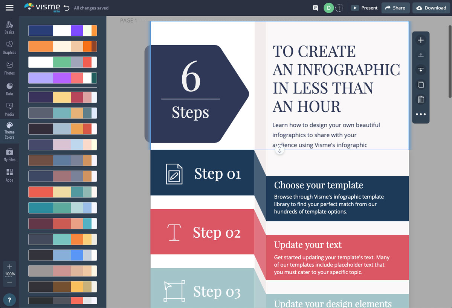This screenshot has width=452, height=308.
Task: Add a new page with the plus icon
Action: point(421,40)
